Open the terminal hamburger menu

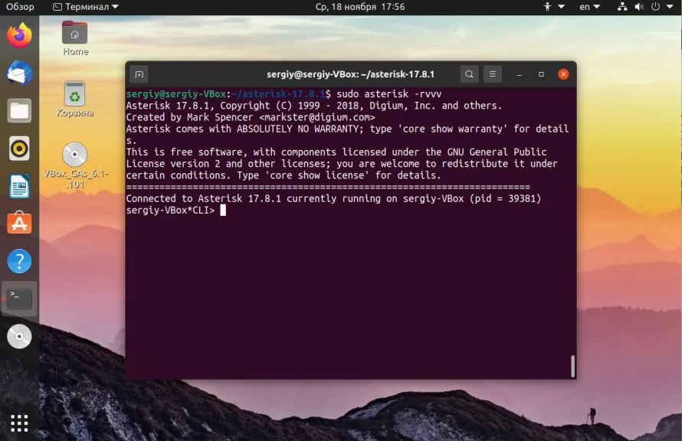493,74
